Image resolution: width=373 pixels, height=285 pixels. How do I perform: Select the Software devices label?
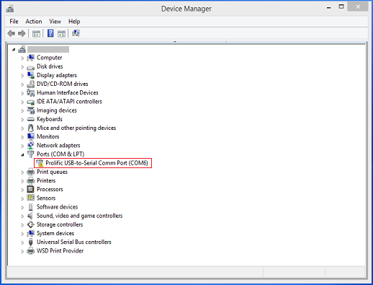57,207
